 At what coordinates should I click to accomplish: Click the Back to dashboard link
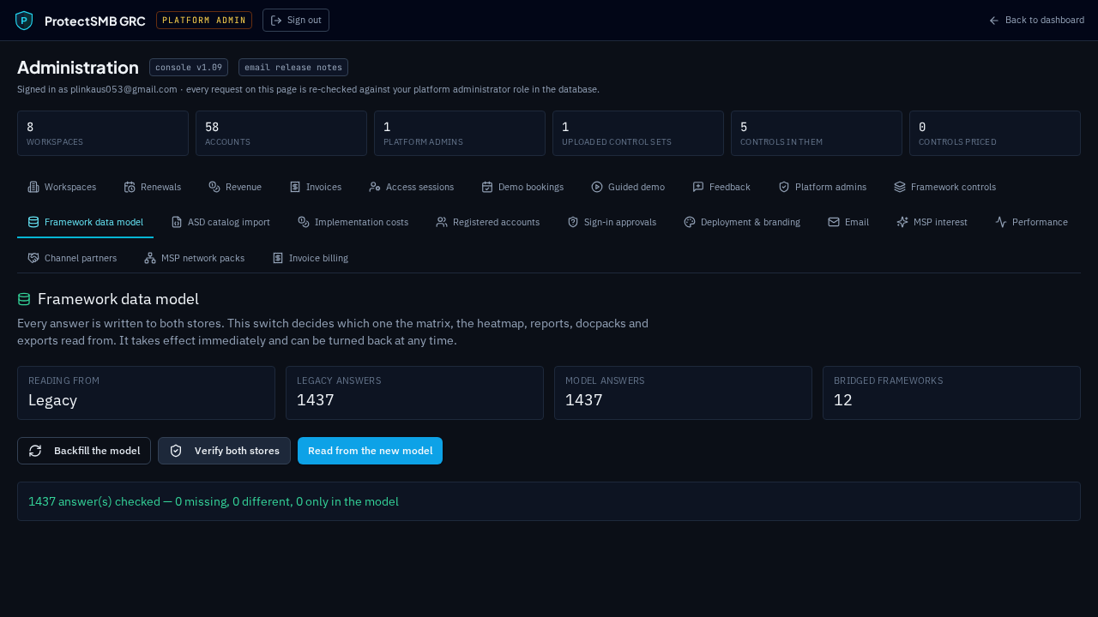coord(1036,21)
